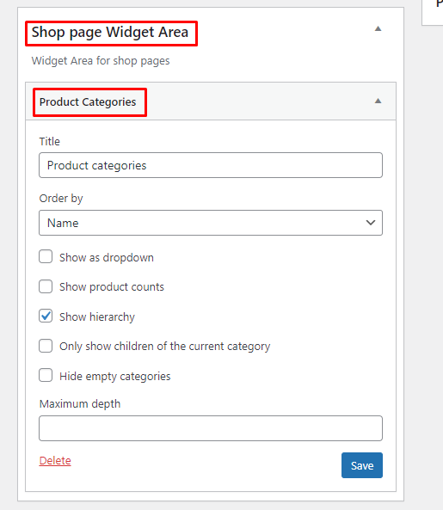443x510 pixels.
Task: Click the Shop page Widget Area heading
Action: (110, 32)
